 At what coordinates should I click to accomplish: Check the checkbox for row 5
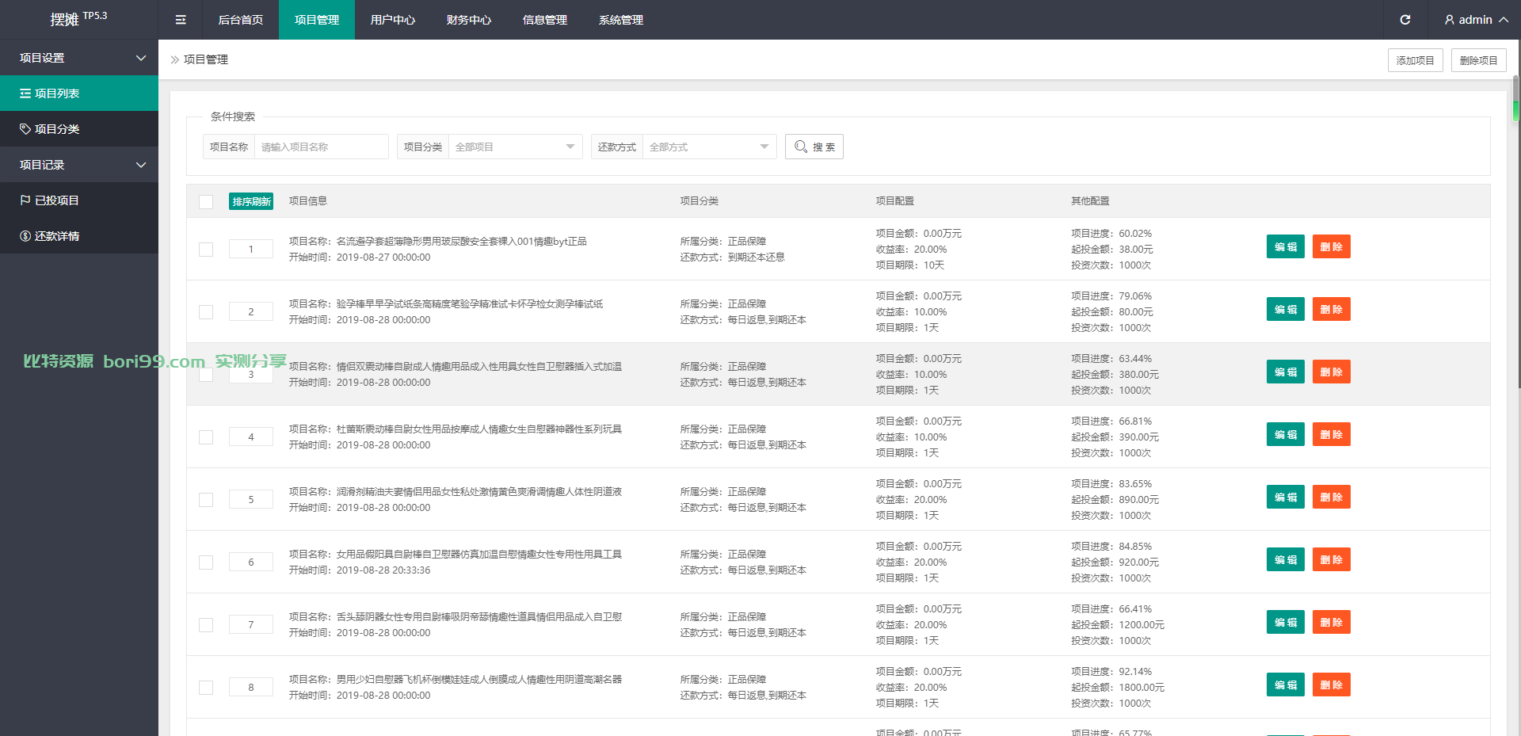(206, 500)
